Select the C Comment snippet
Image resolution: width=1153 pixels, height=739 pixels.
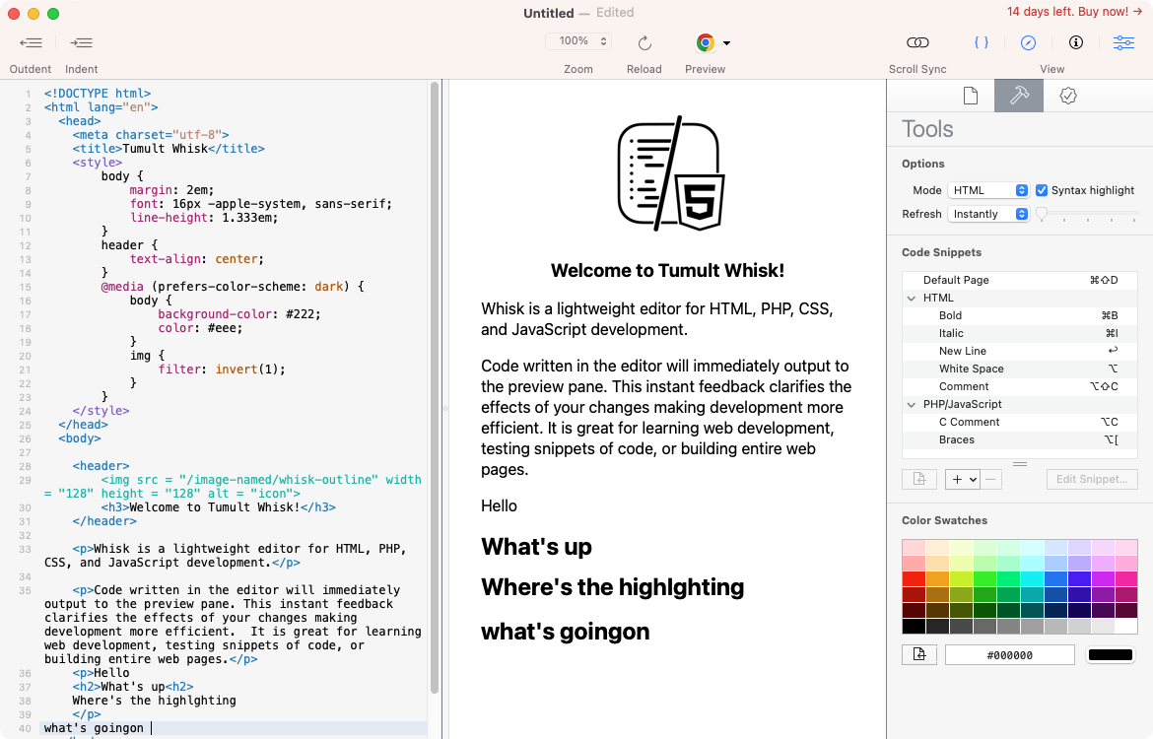(x=1020, y=422)
